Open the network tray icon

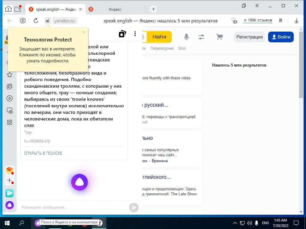point(242,223)
